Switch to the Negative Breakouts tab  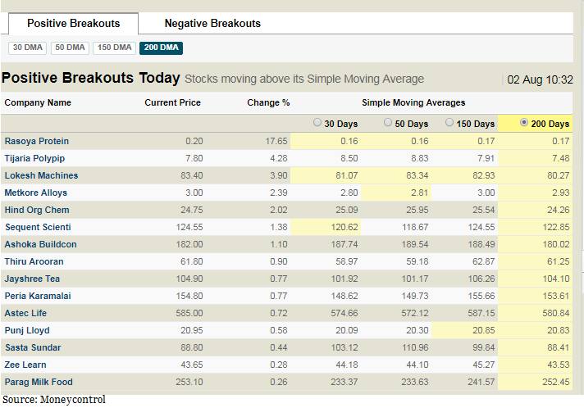[212, 24]
